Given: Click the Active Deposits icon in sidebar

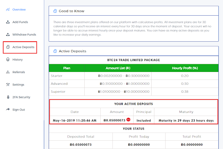Looking at the screenshot, I should 8,47.
